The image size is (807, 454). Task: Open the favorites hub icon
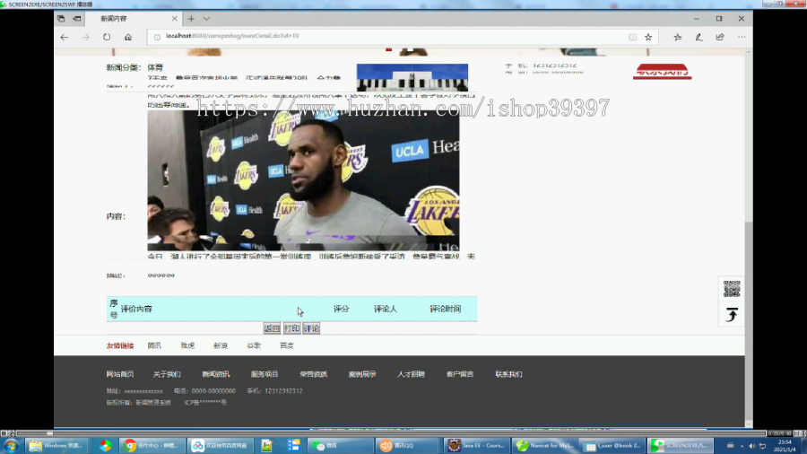[678, 37]
